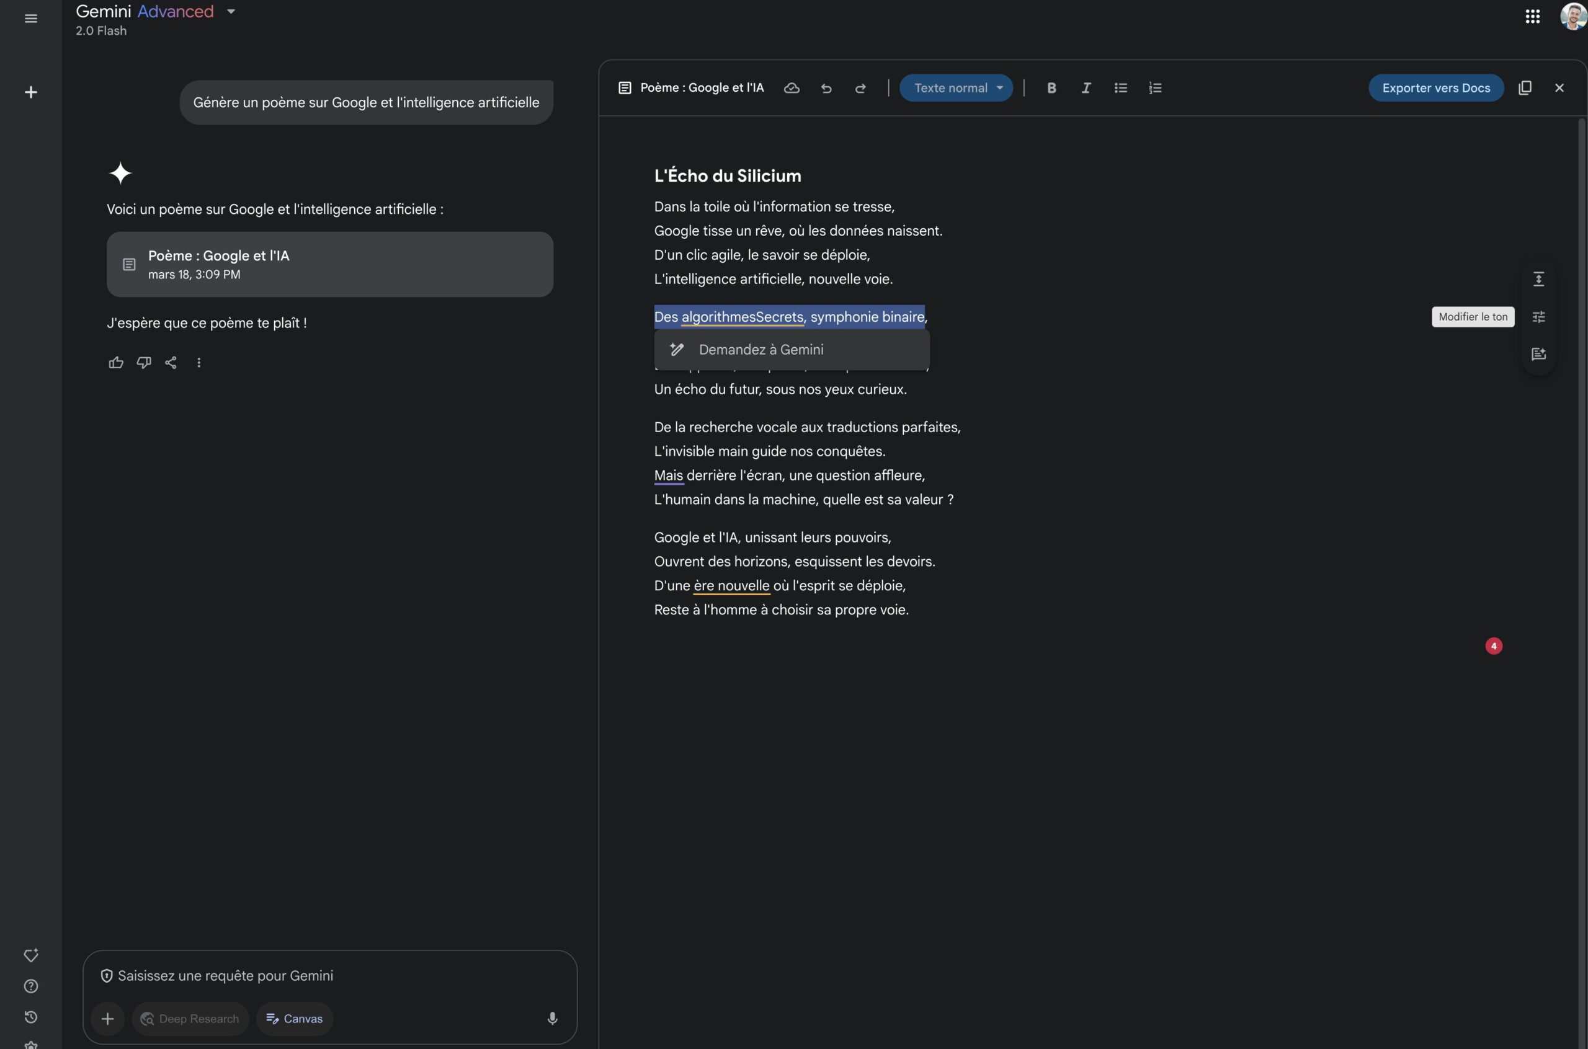Insert a numbered list
Viewport: 1588px width, 1049px height.
pos(1155,87)
